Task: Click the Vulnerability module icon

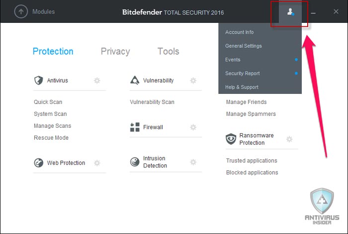Action: [x=135, y=80]
